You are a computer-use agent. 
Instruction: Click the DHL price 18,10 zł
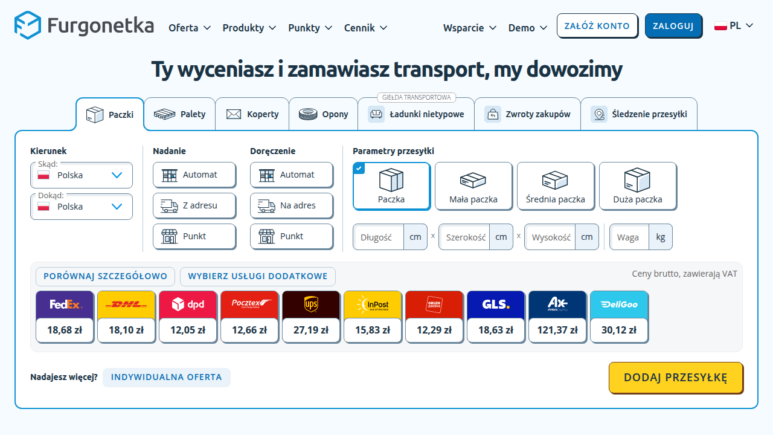tap(127, 330)
